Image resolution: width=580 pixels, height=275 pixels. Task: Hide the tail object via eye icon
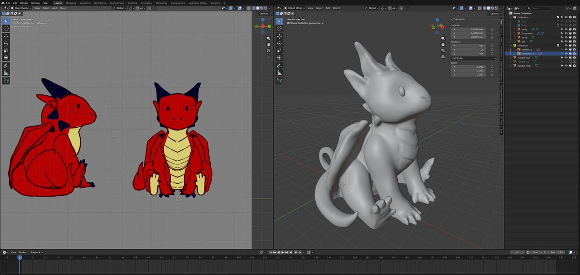(x=566, y=42)
